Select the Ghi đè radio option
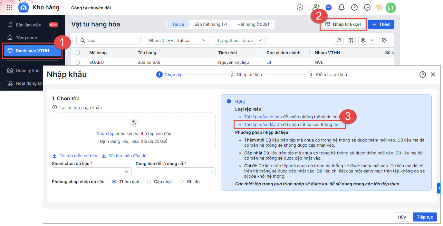443x226 pixels. click(182, 182)
